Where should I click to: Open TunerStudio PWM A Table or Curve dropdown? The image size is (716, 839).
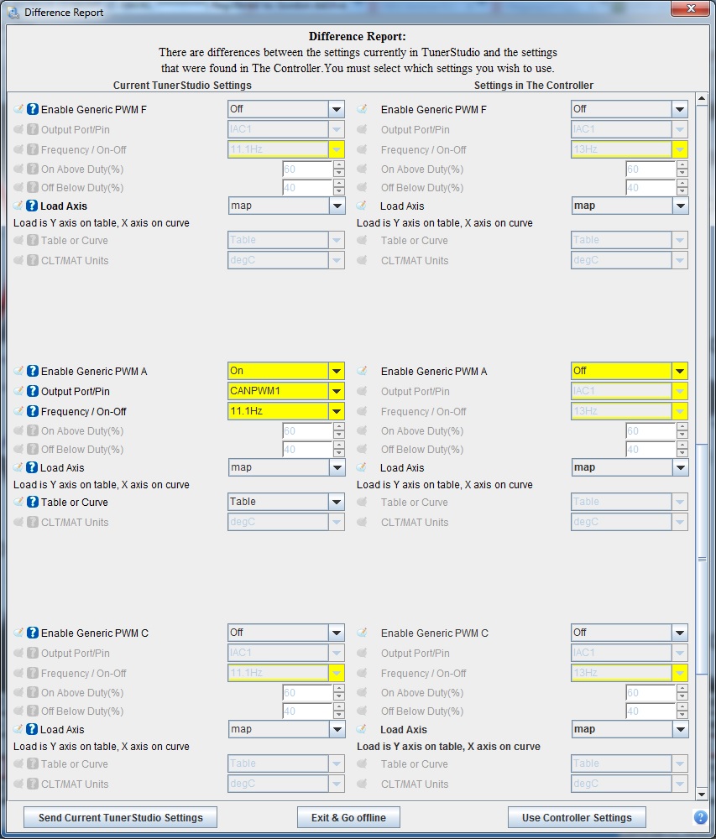pos(286,502)
